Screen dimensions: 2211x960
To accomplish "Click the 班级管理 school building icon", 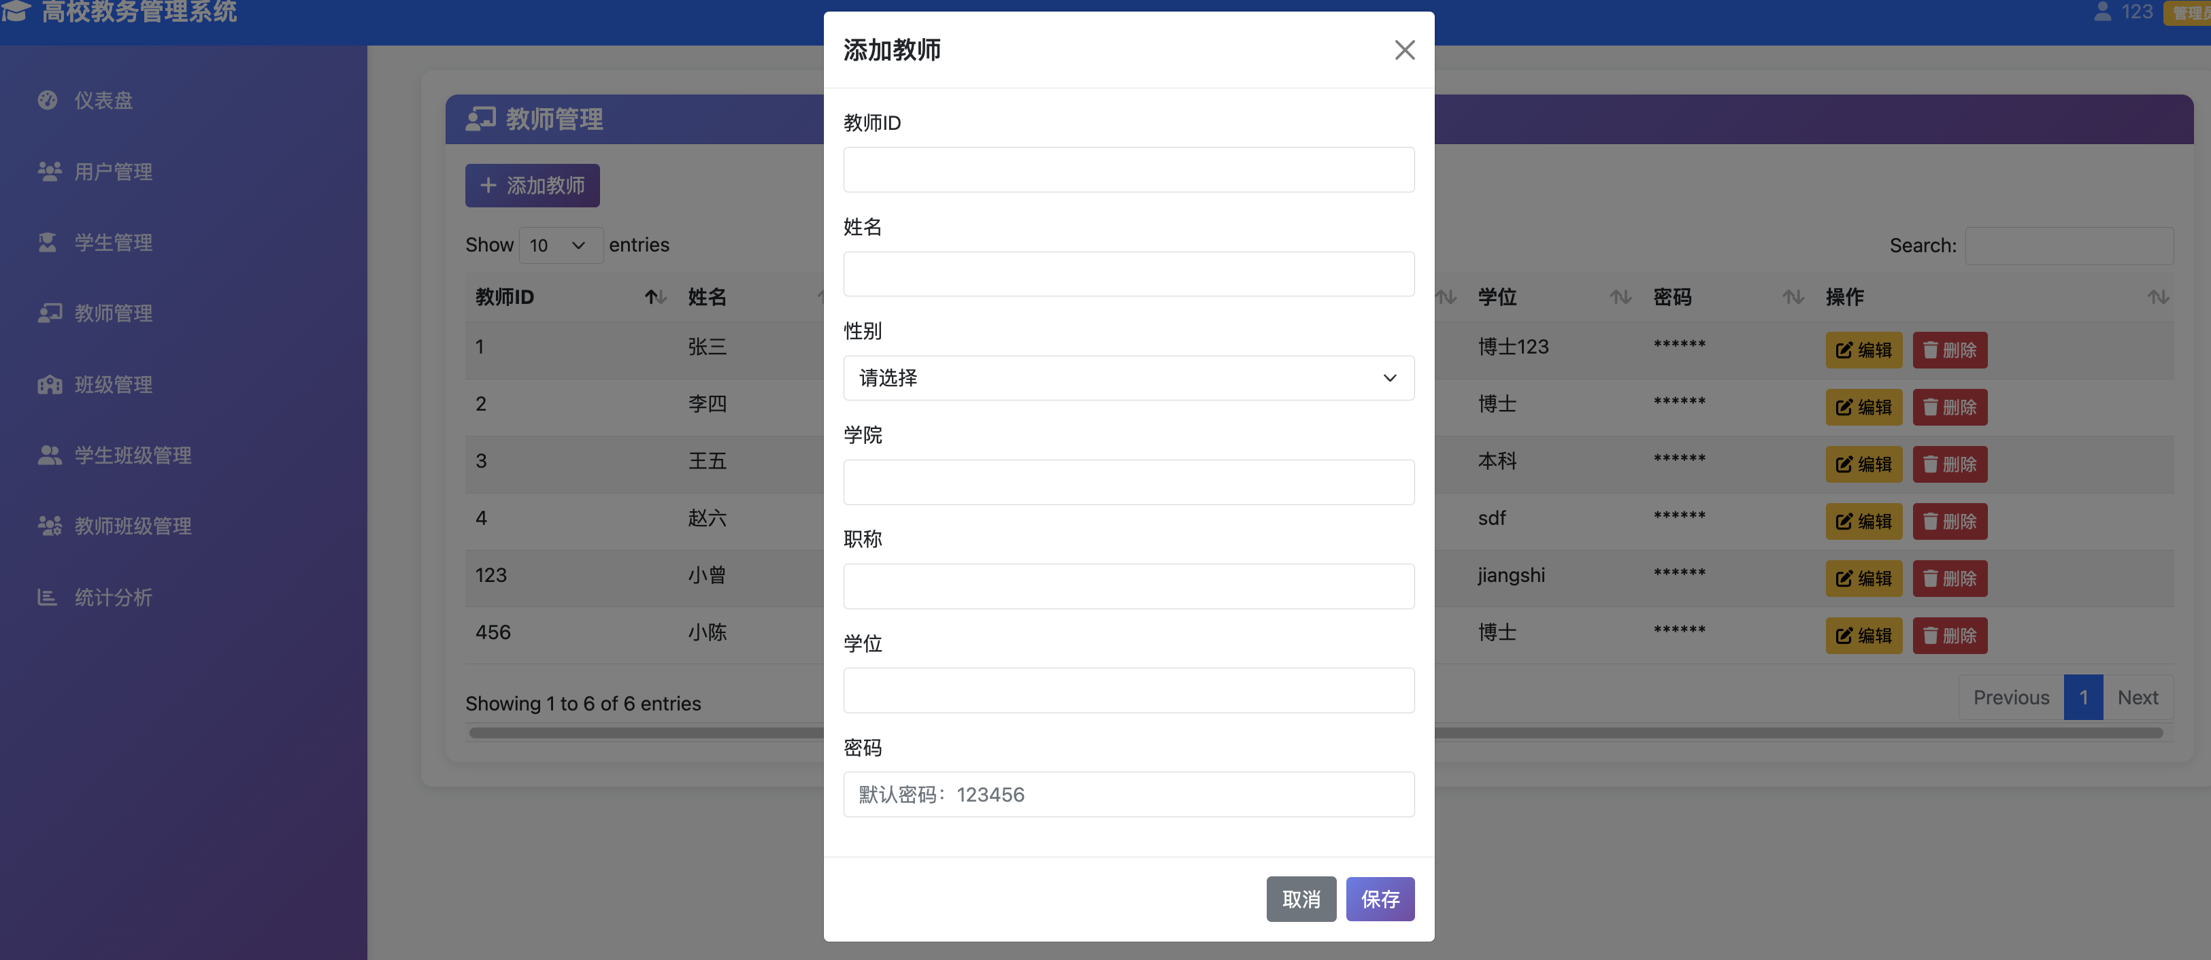I will coord(49,384).
